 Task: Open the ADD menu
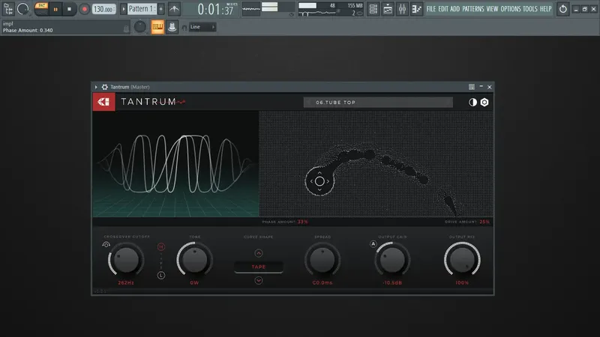tap(455, 9)
